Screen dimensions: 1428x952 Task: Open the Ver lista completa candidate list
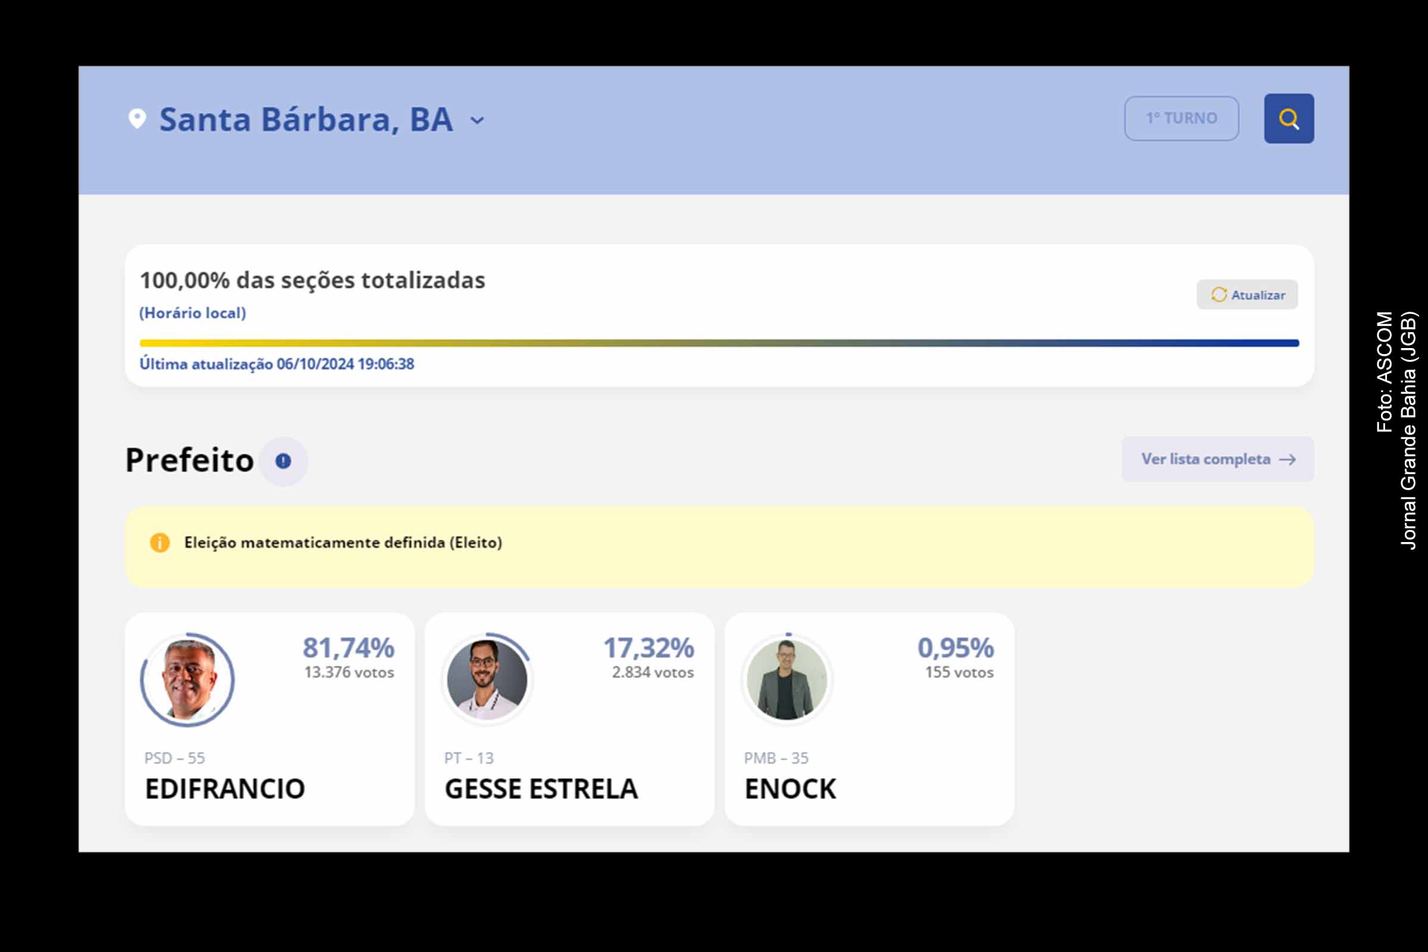click(x=1216, y=459)
